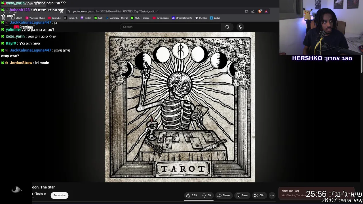This screenshot has width=363, height=204.
Task: Open the YouTube hamburger guide menu
Action: point(7,27)
